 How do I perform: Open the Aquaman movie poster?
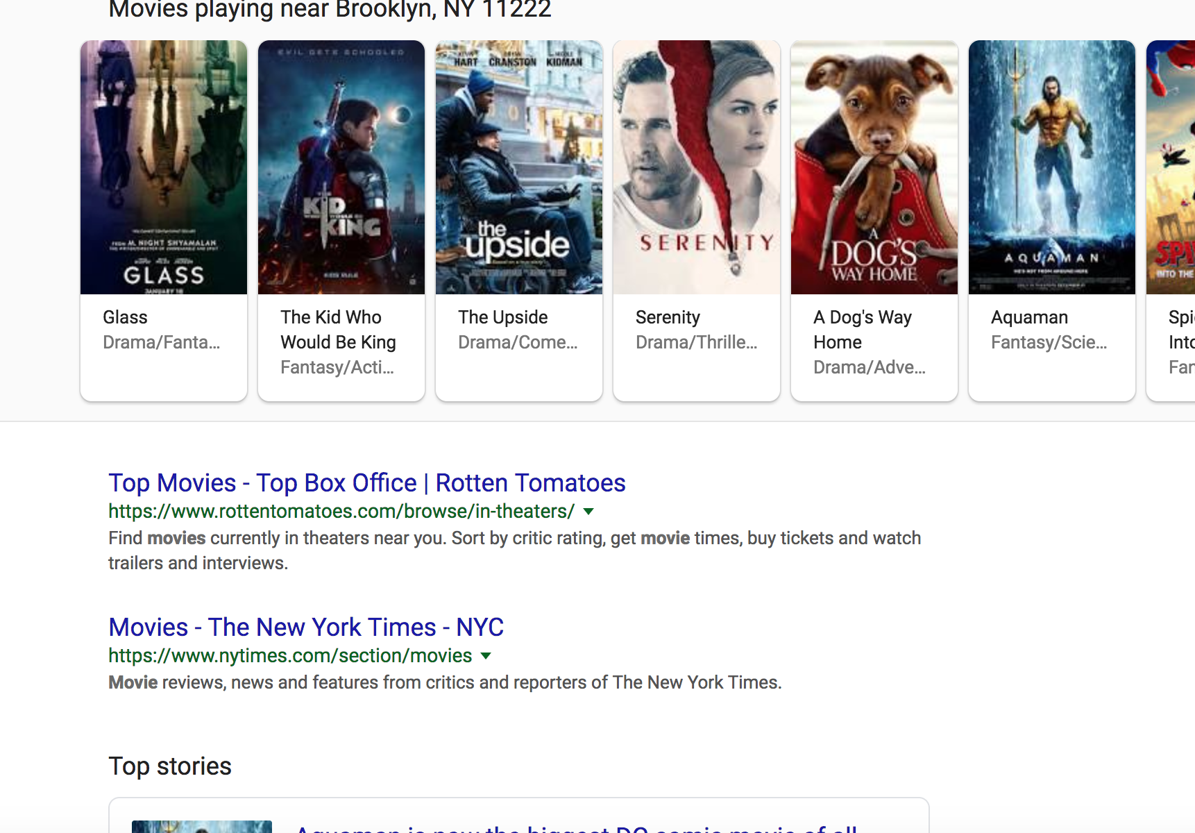(x=1052, y=167)
